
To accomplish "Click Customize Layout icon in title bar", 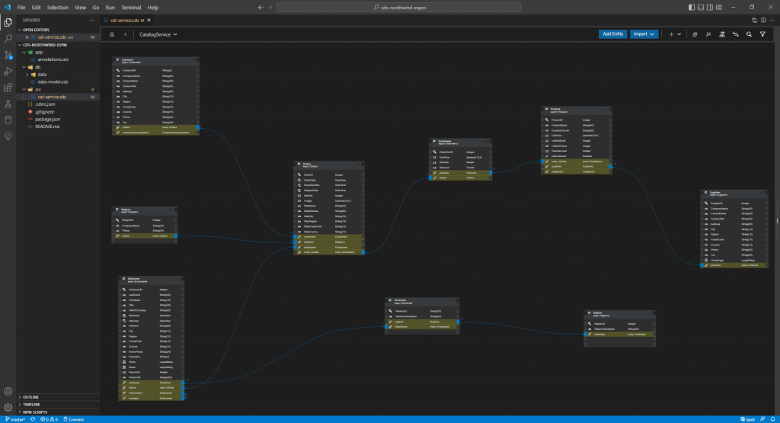I will pos(719,8).
